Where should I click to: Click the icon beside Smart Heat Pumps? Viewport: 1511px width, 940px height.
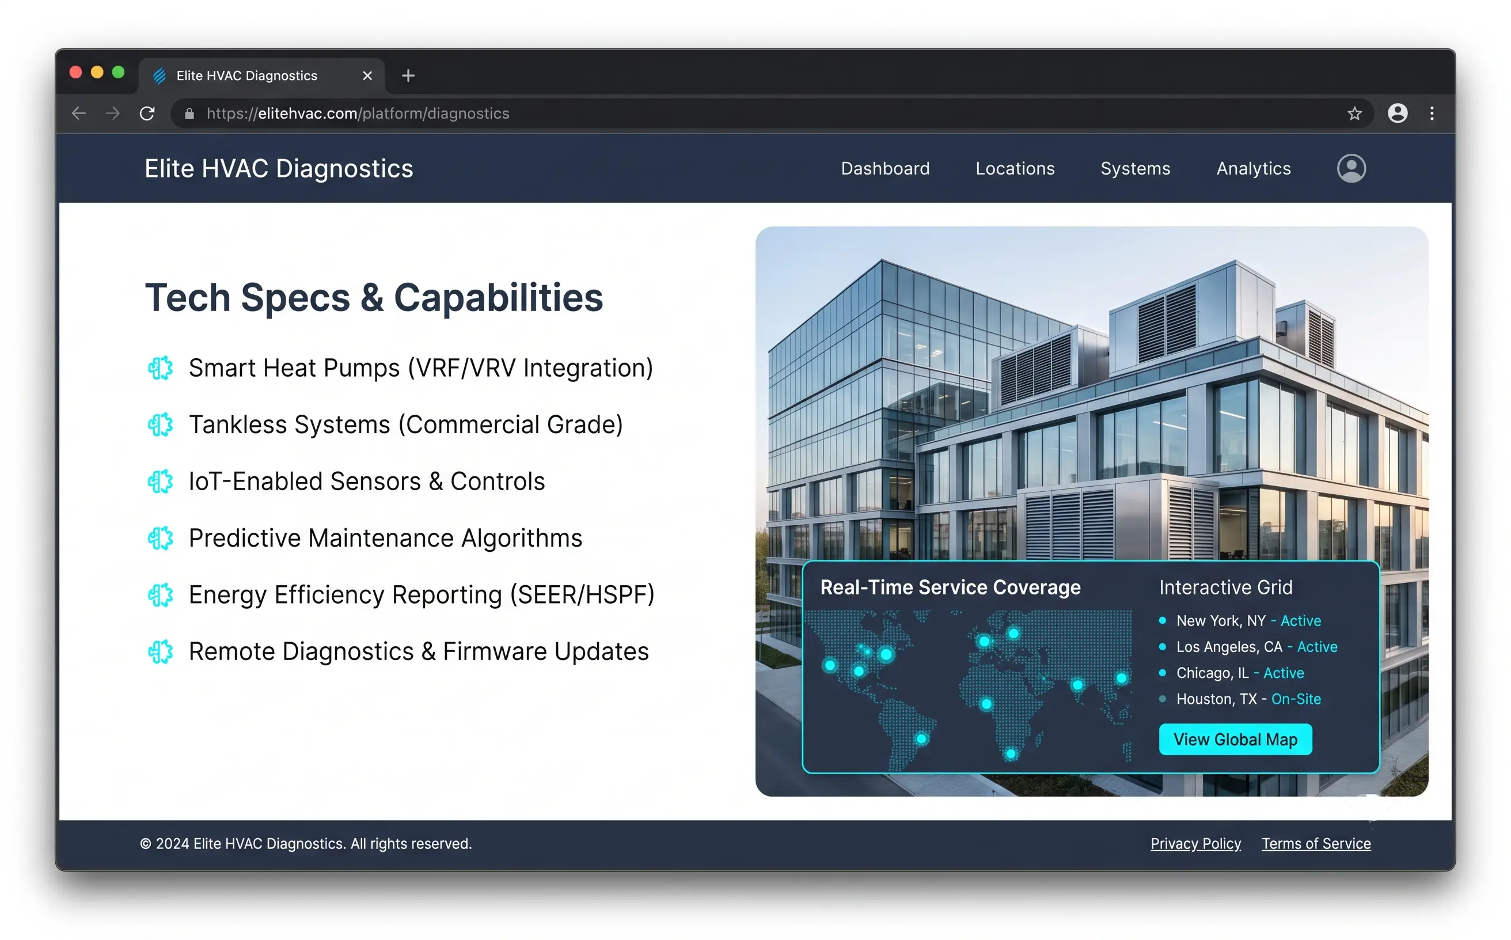(160, 368)
